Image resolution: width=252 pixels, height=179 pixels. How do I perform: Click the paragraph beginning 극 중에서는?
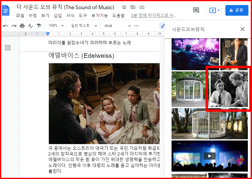pos(104,159)
